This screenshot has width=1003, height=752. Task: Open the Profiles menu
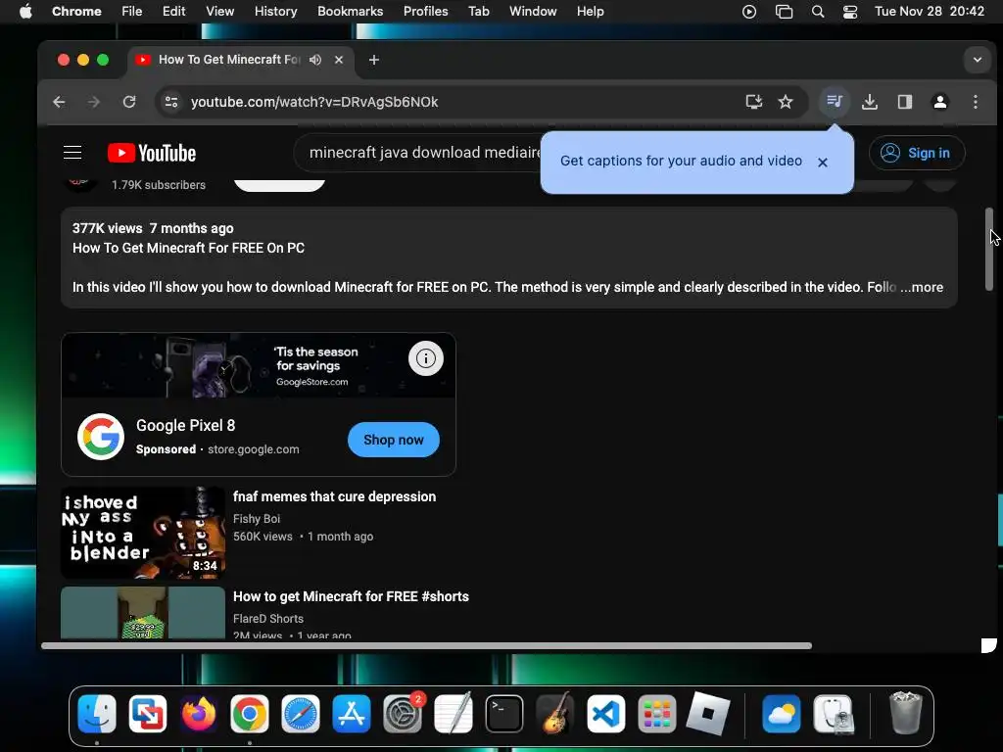(x=425, y=12)
